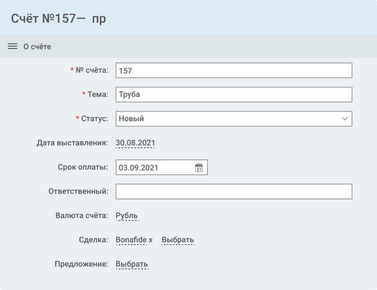Click the № счёта field containing 157
This screenshot has width=377, height=290.
234,71
